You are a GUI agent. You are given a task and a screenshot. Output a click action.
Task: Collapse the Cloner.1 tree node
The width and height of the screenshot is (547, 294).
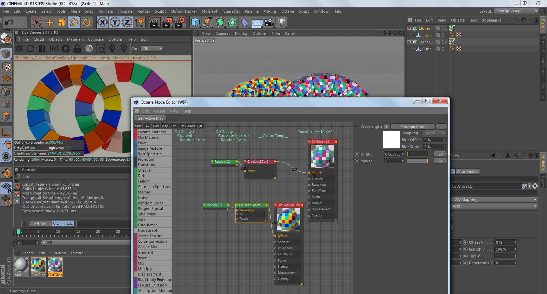(409, 42)
